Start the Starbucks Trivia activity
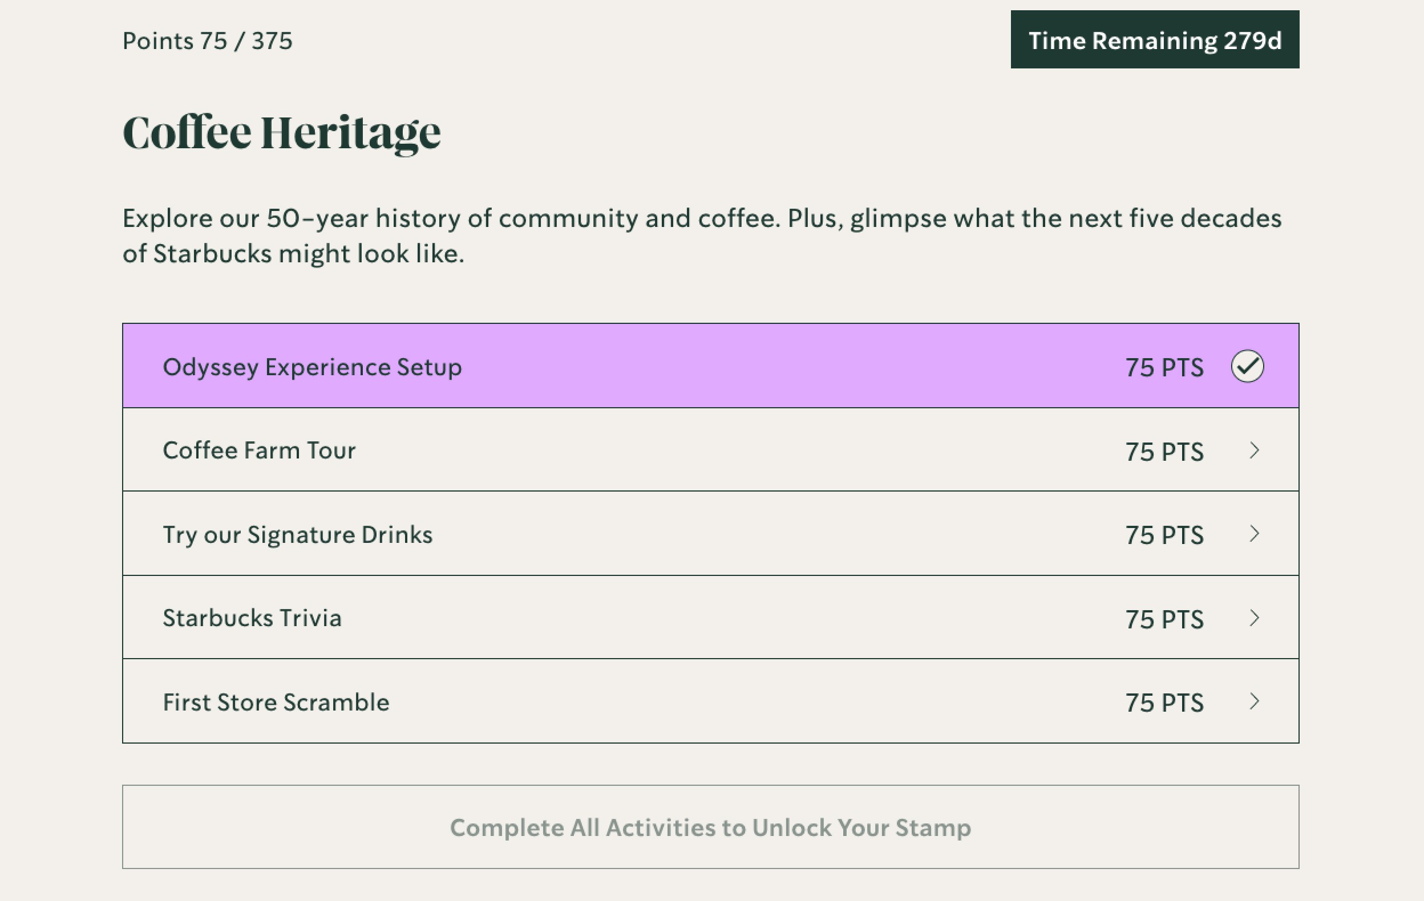 [x=252, y=618]
